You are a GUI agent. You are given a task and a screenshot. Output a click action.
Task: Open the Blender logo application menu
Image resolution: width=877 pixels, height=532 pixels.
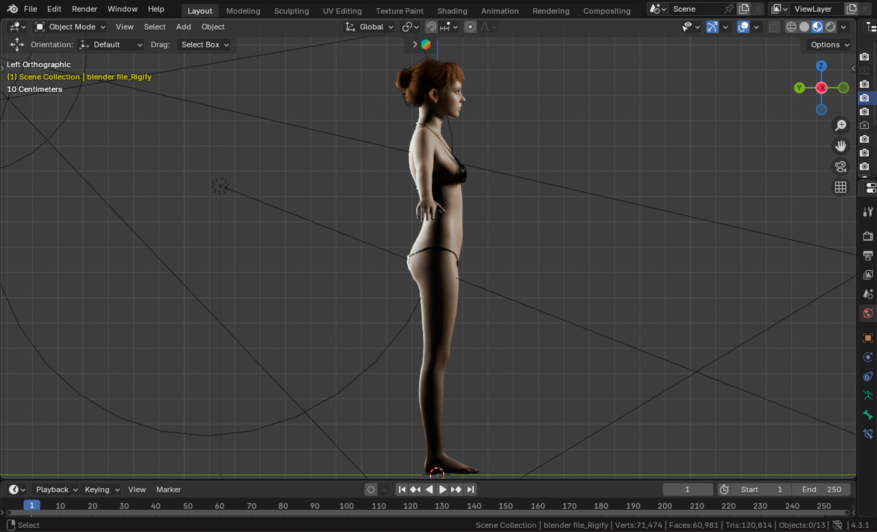tap(12, 9)
